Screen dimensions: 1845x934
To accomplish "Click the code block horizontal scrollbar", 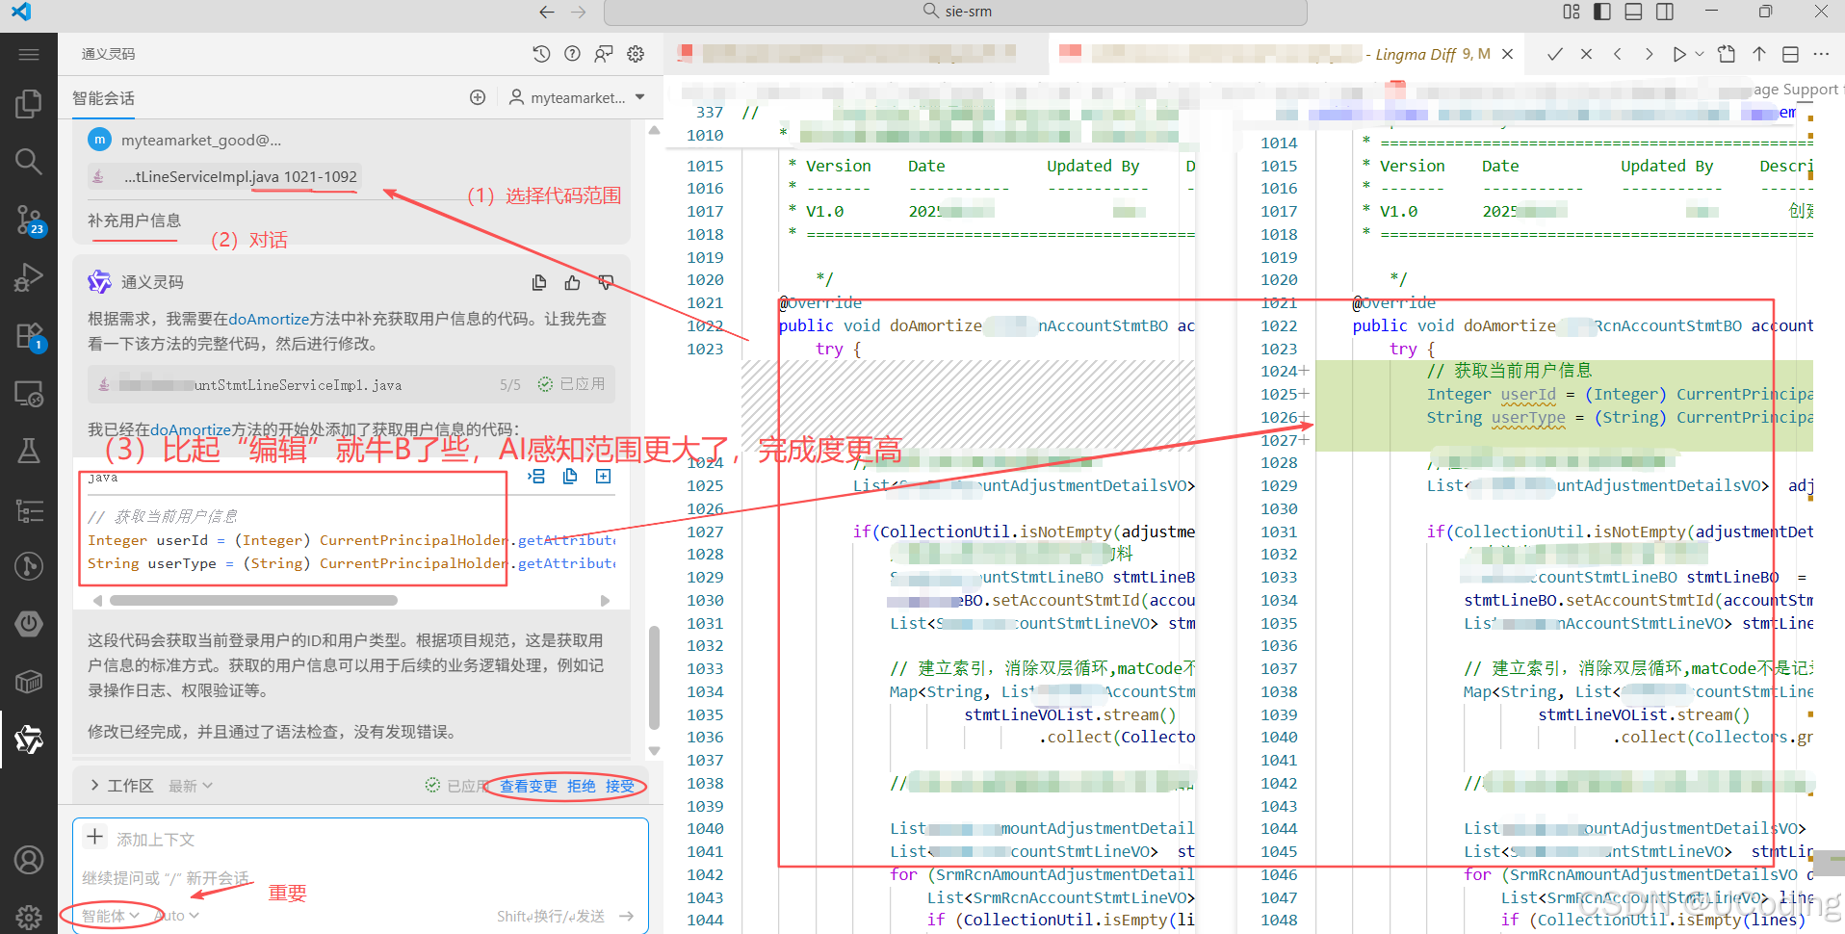I will tap(253, 600).
